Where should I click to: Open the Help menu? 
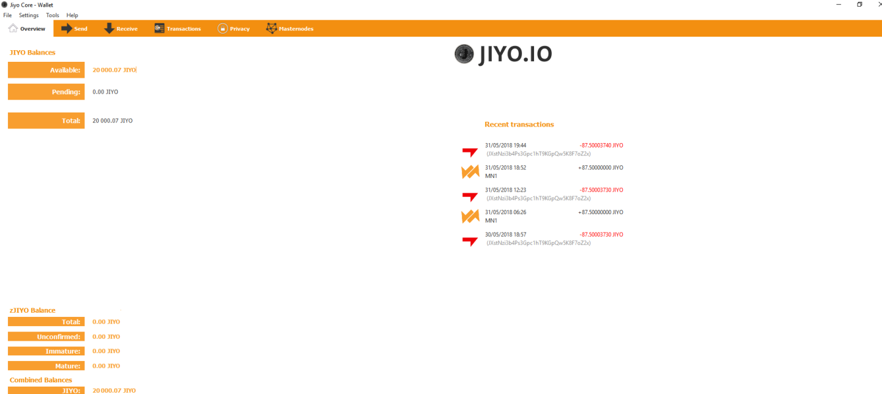(x=72, y=15)
